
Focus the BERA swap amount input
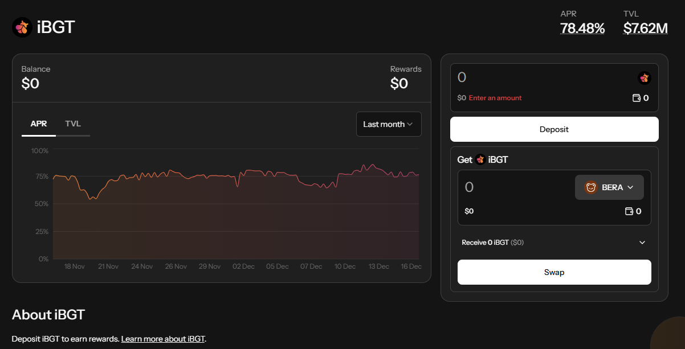[513, 187]
